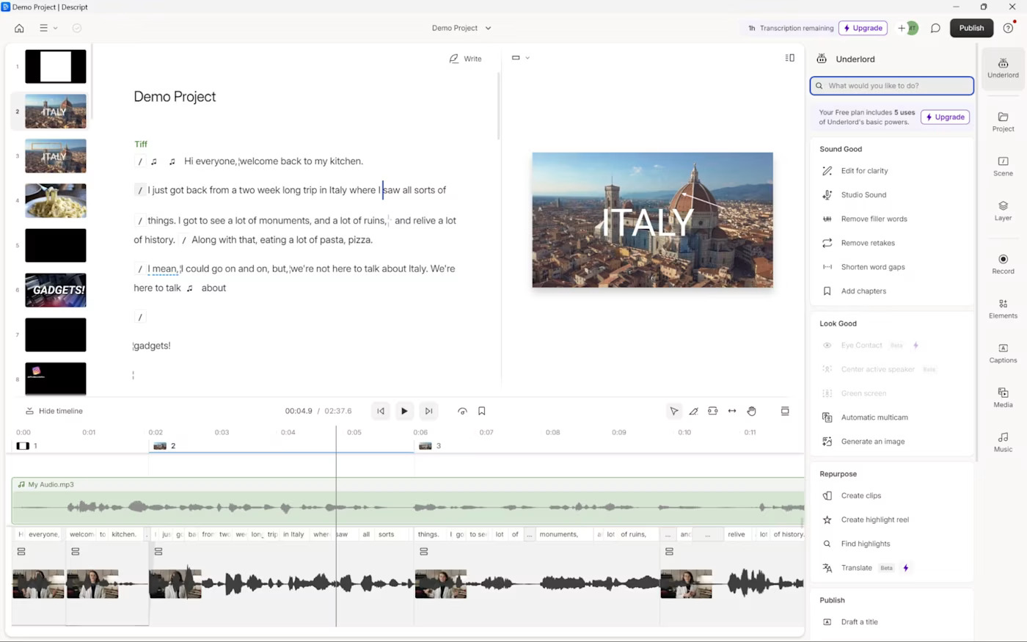The height and width of the screenshot is (642, 1027).
Task: Click the Record icon in sidebar
Action: pos(1003,263)
